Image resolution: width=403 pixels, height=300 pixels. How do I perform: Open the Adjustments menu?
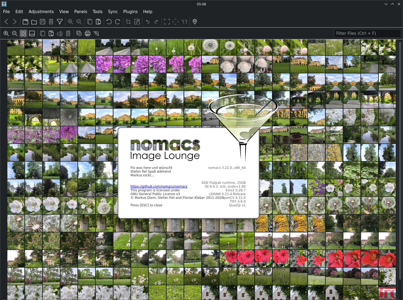pos(41,12)
